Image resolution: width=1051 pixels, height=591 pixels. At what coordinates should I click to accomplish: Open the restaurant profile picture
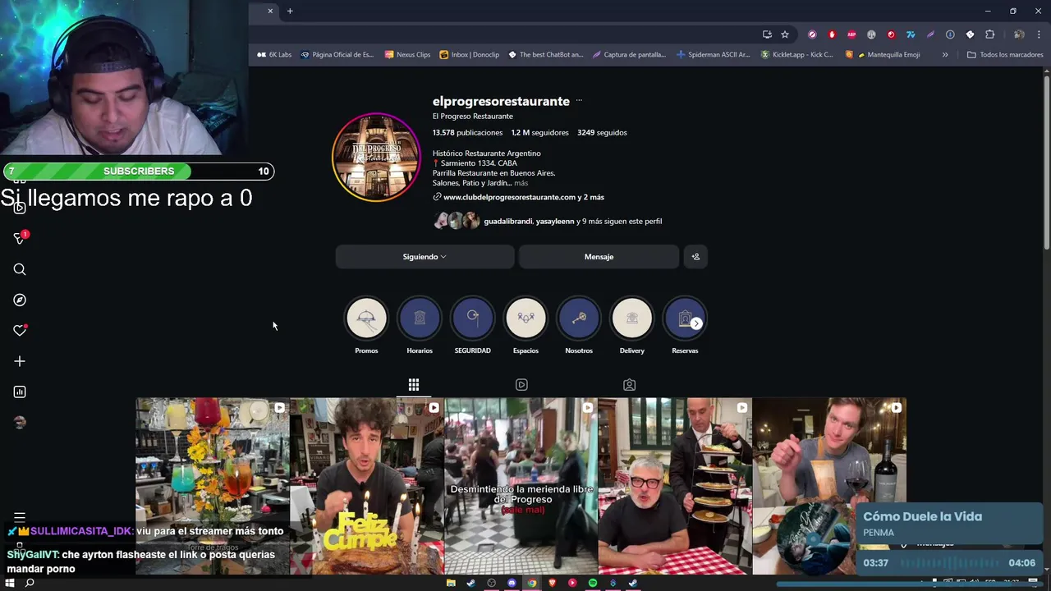[x=376, y=157]
